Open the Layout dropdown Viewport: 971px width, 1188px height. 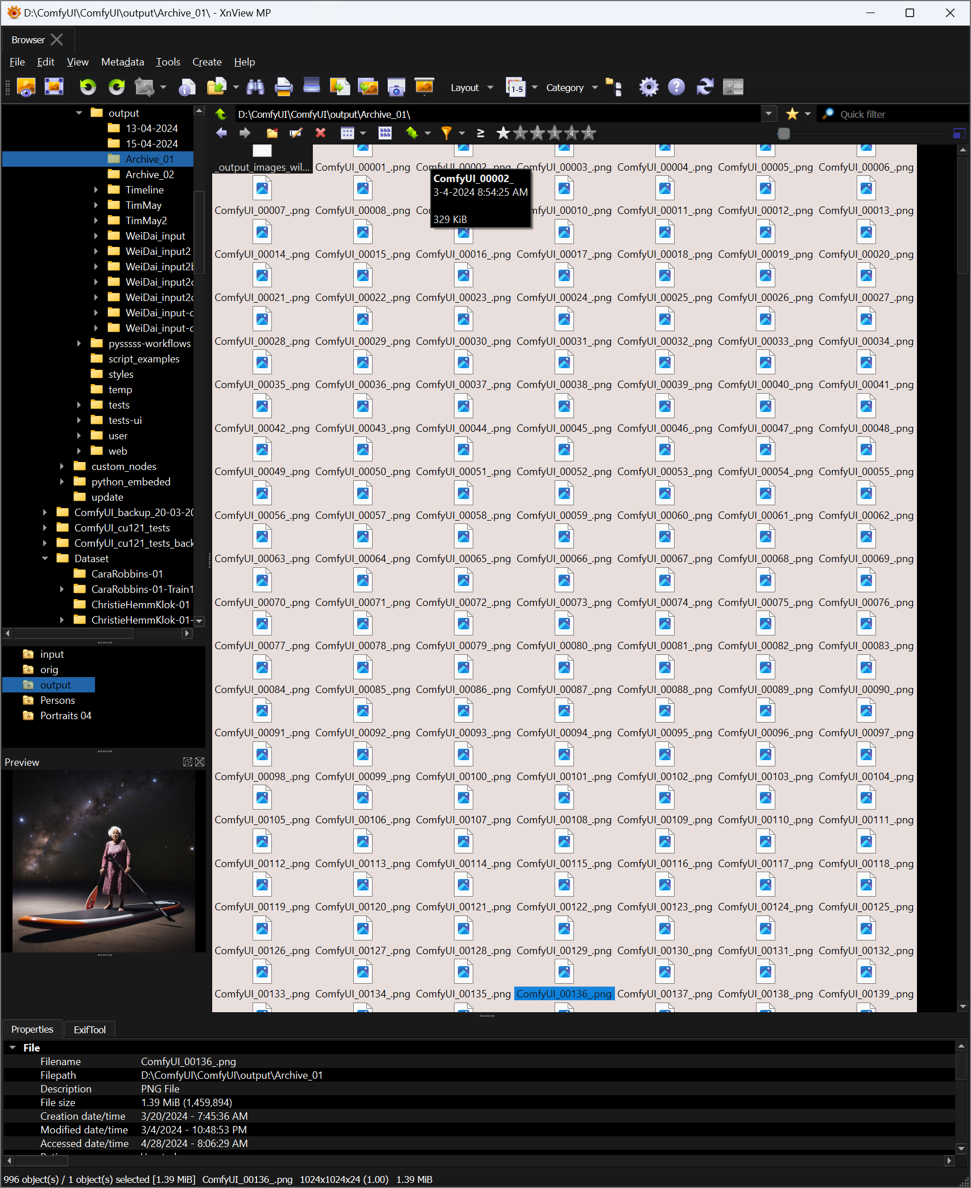click(x=472, y=88)
